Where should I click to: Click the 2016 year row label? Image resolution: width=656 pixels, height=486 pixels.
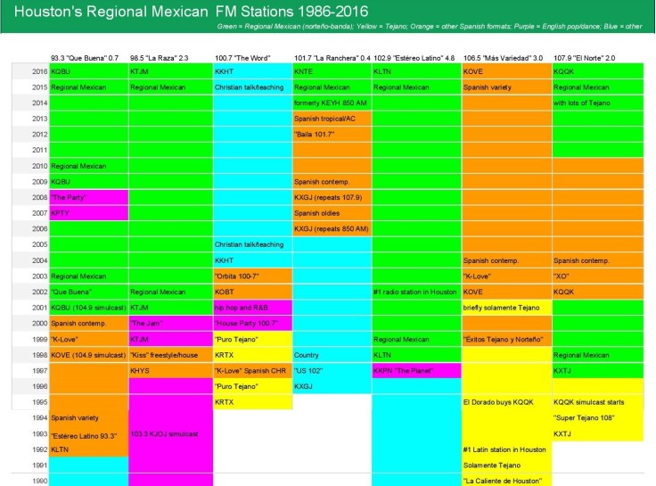[39, 71]
